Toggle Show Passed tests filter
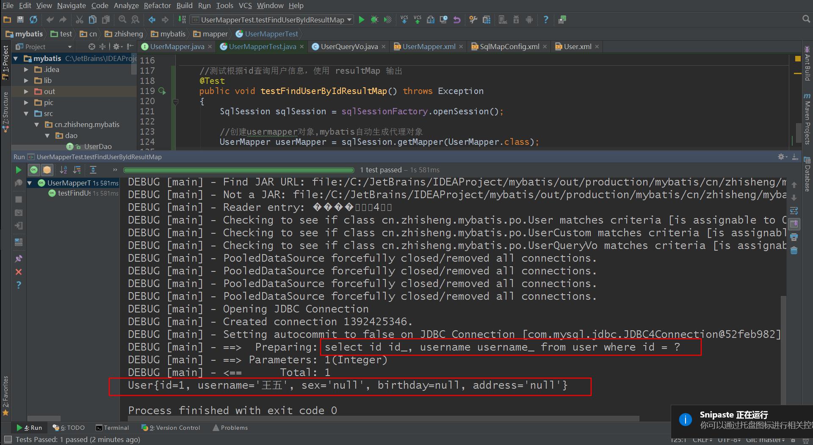 tap(34, 170)
